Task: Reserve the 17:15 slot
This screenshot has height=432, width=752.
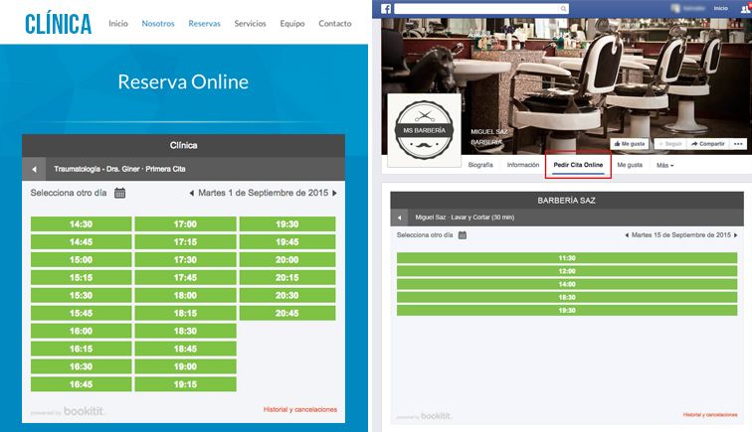Action: coord(186,242)
